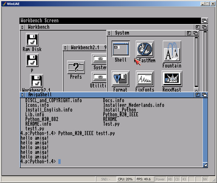
Task: Click the AmigaShell depth gadget
Action: pos(204,95)
